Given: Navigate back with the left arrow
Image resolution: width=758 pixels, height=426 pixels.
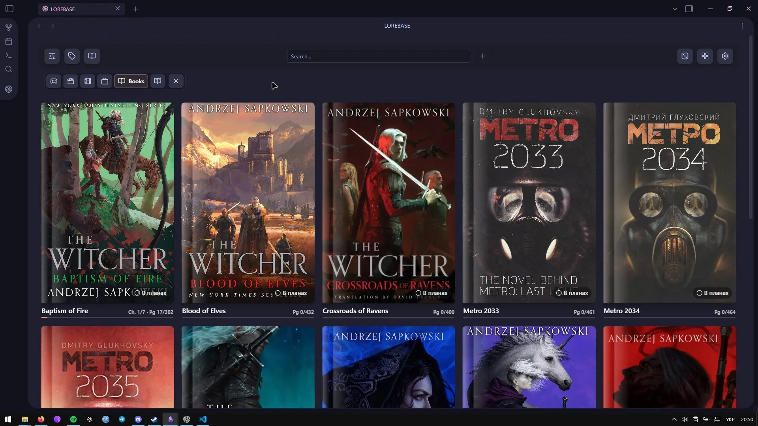Looking at the screenshot, I should tap(40, 26).
